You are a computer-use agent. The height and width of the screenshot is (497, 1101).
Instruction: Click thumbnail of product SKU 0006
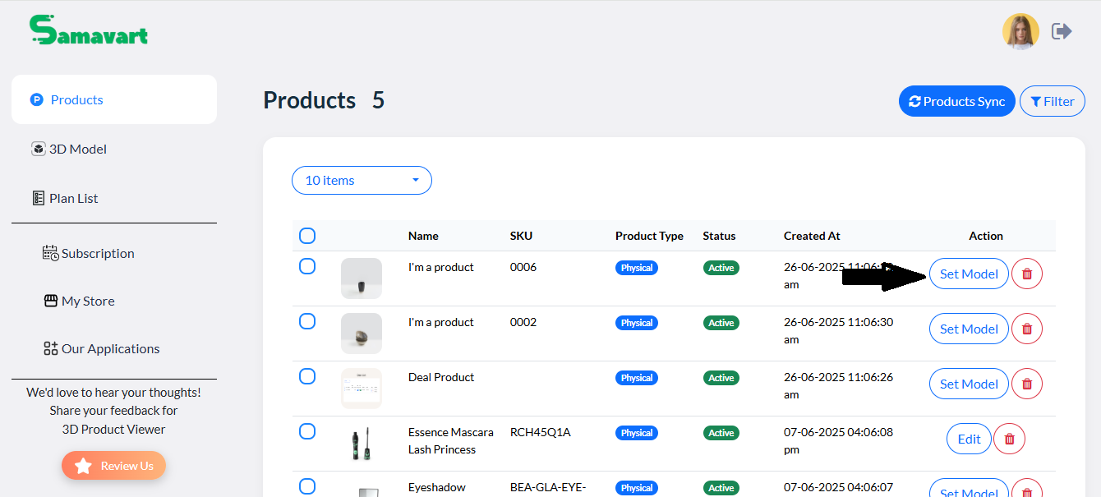(362, 278)
